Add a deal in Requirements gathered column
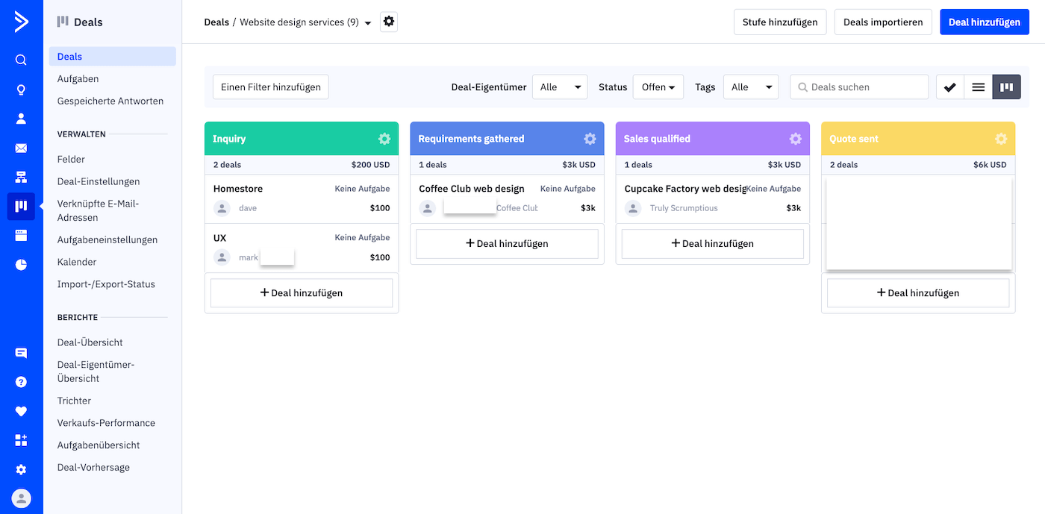1045x514 pixels. 507,244
